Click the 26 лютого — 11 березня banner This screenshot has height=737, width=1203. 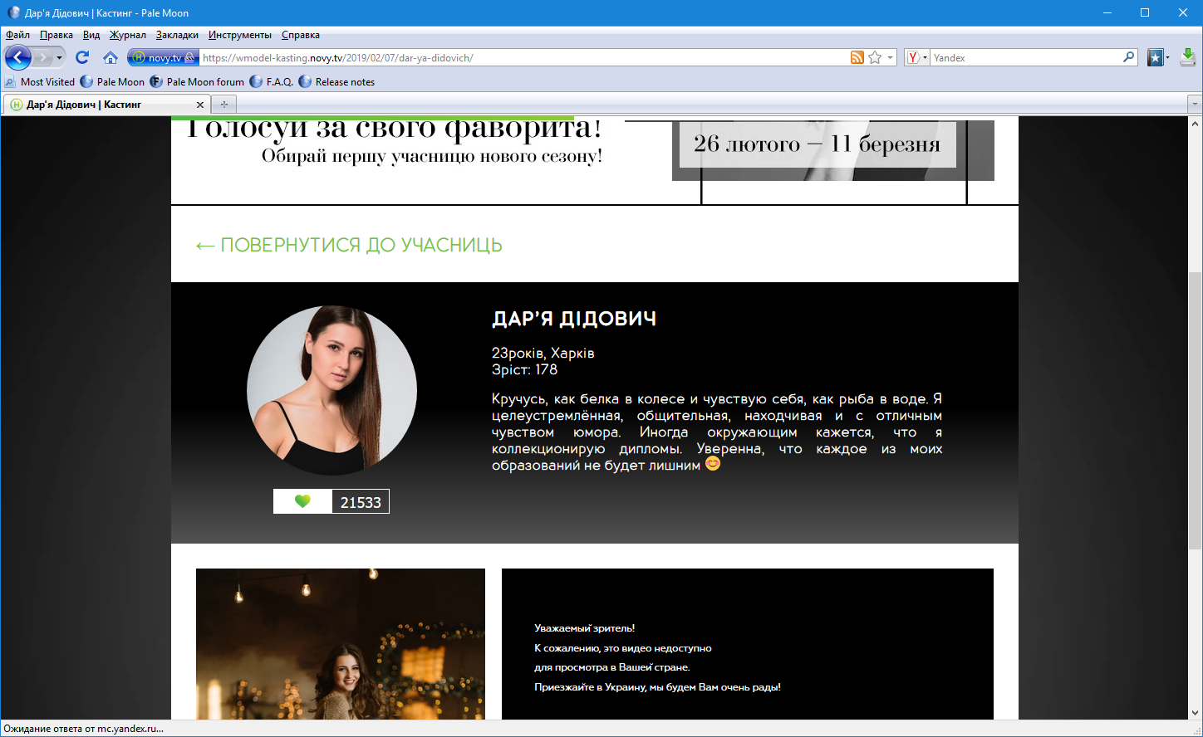pyautogui.click(x=818, y=144)
